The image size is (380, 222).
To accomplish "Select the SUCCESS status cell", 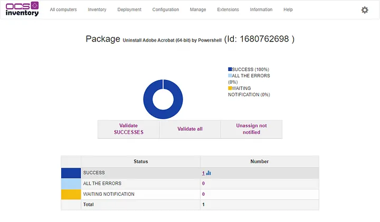I will 140,173.
